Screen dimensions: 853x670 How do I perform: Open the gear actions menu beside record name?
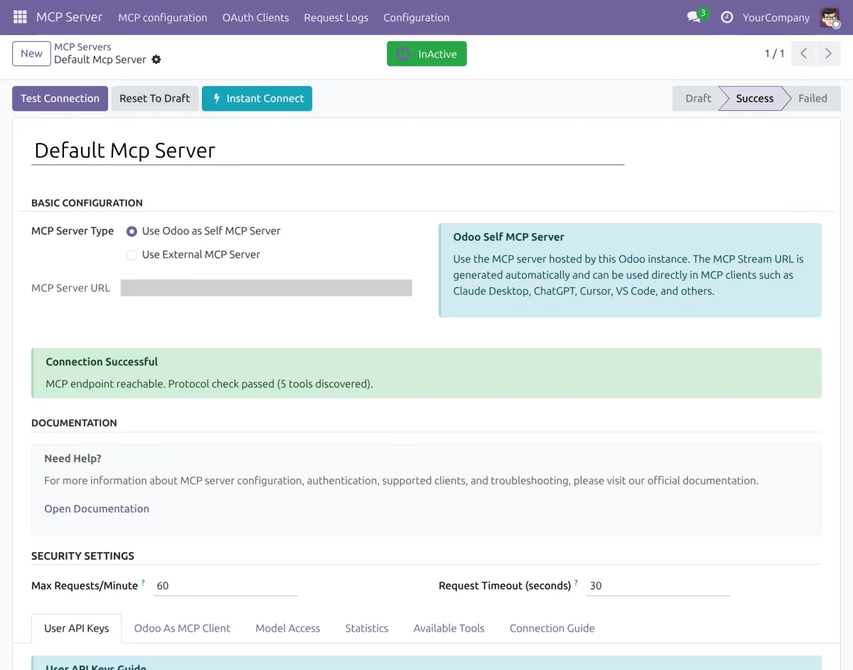coord(156,60)
